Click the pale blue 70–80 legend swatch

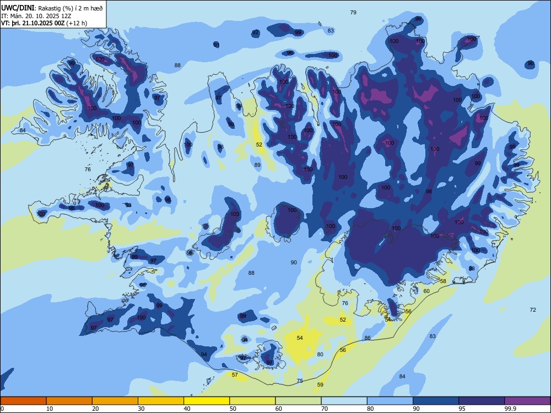pyautogui.click(x=344, y=401)
